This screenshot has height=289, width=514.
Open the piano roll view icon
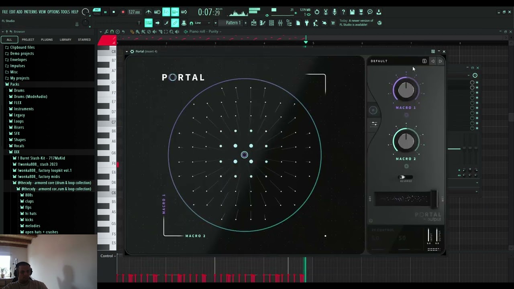click(x=262, y=23)
